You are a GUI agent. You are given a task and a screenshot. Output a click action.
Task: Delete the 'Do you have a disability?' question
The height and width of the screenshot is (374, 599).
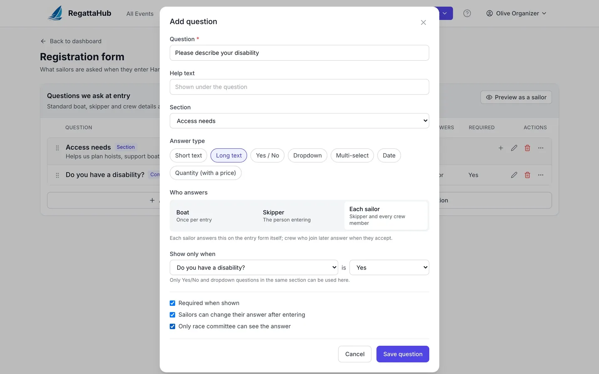tap(527, 175)
